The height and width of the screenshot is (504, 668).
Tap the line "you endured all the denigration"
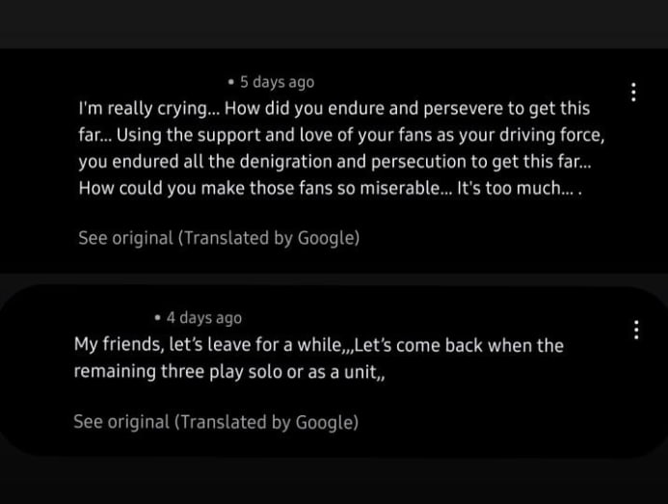334,161
